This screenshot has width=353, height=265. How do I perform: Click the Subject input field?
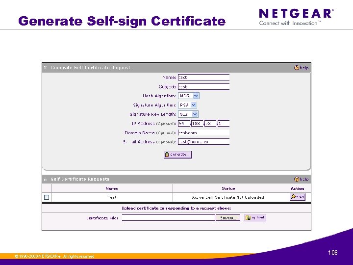[x=204, y=86]
